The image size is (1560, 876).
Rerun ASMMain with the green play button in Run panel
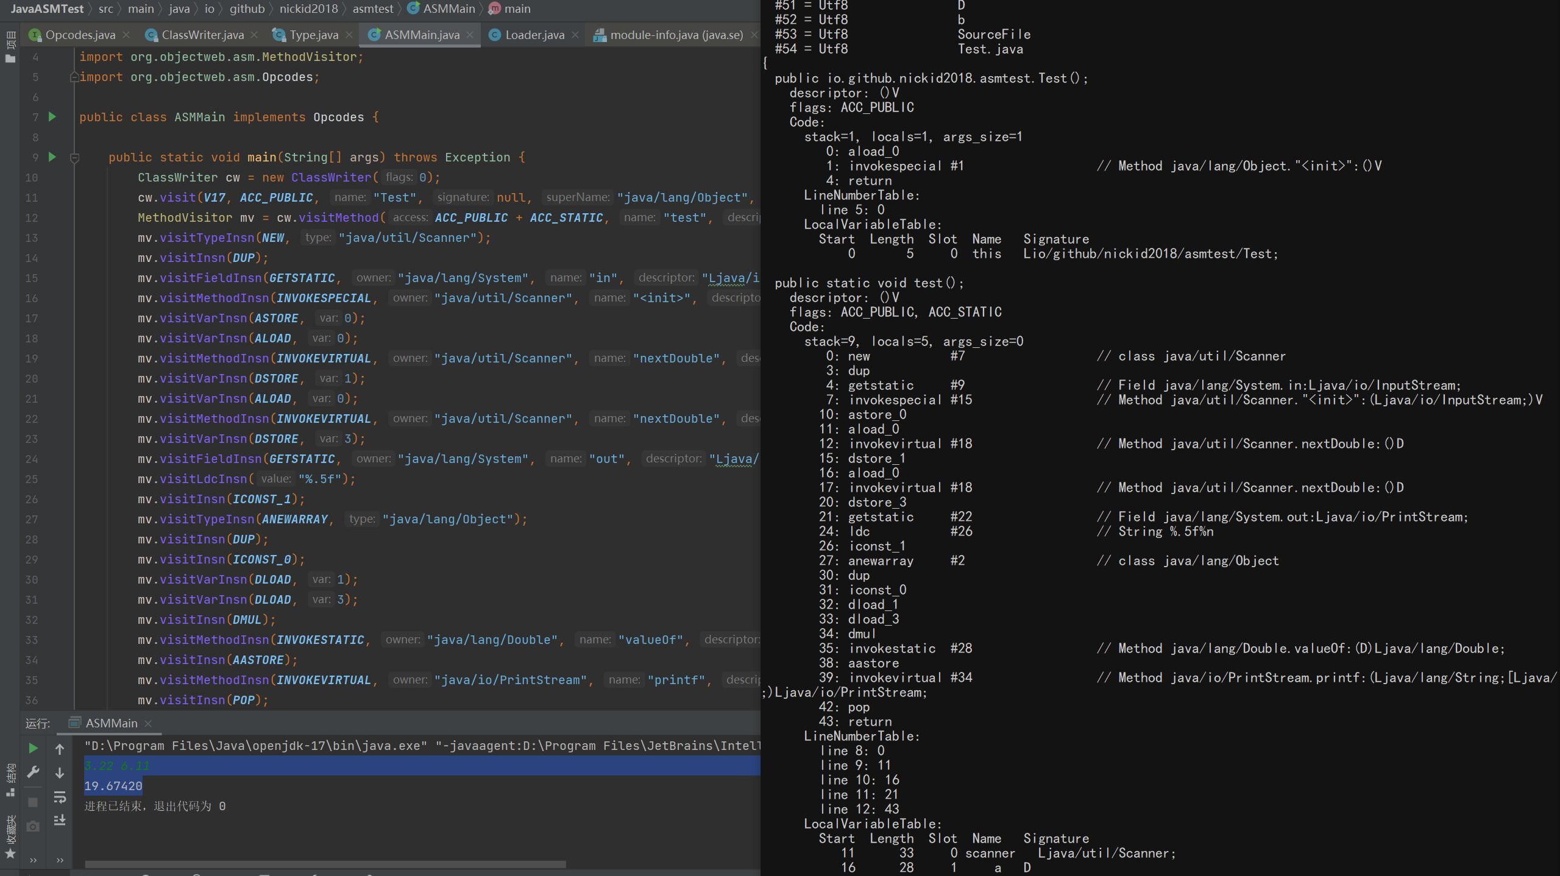click(34, 748)
